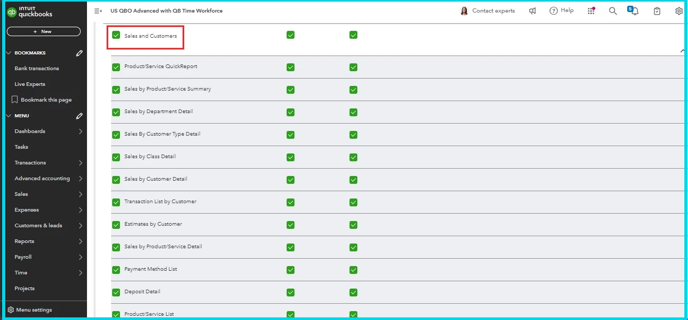Click the Contact experts avatar

point(464,11)
